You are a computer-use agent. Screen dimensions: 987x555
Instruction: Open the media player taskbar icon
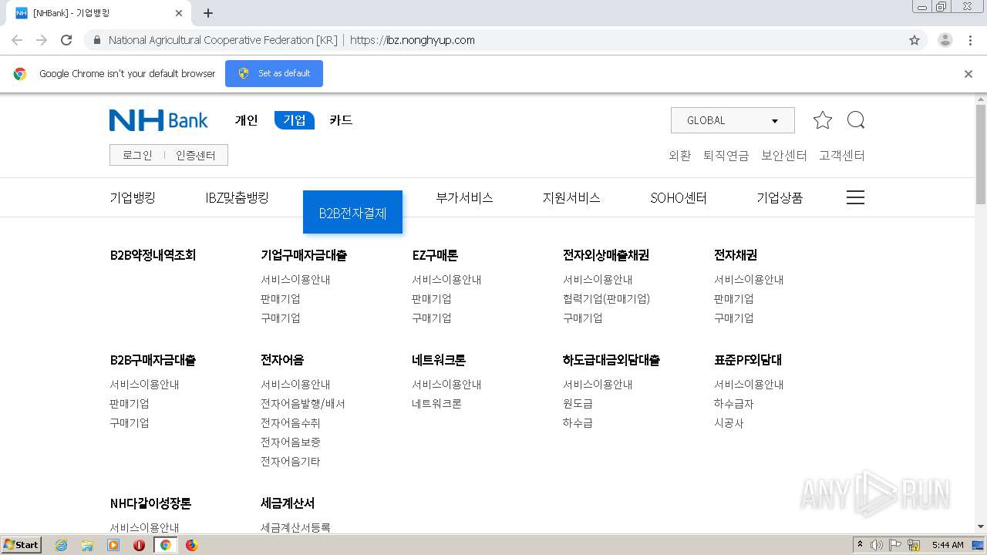coord(113,545)
